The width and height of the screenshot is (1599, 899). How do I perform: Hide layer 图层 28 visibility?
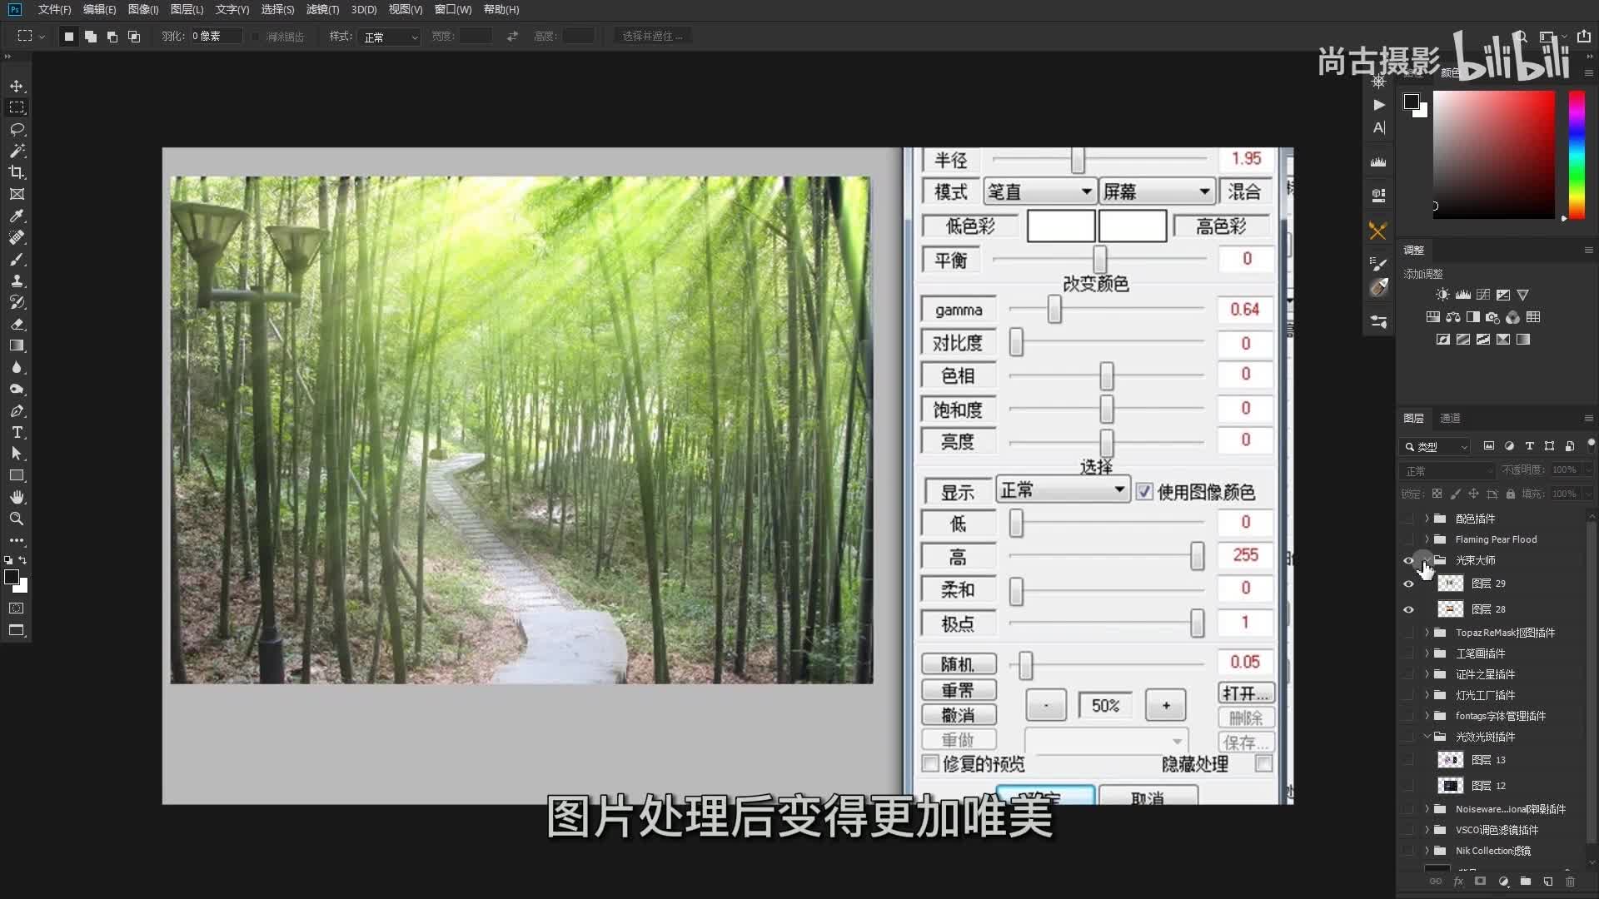1408,609
